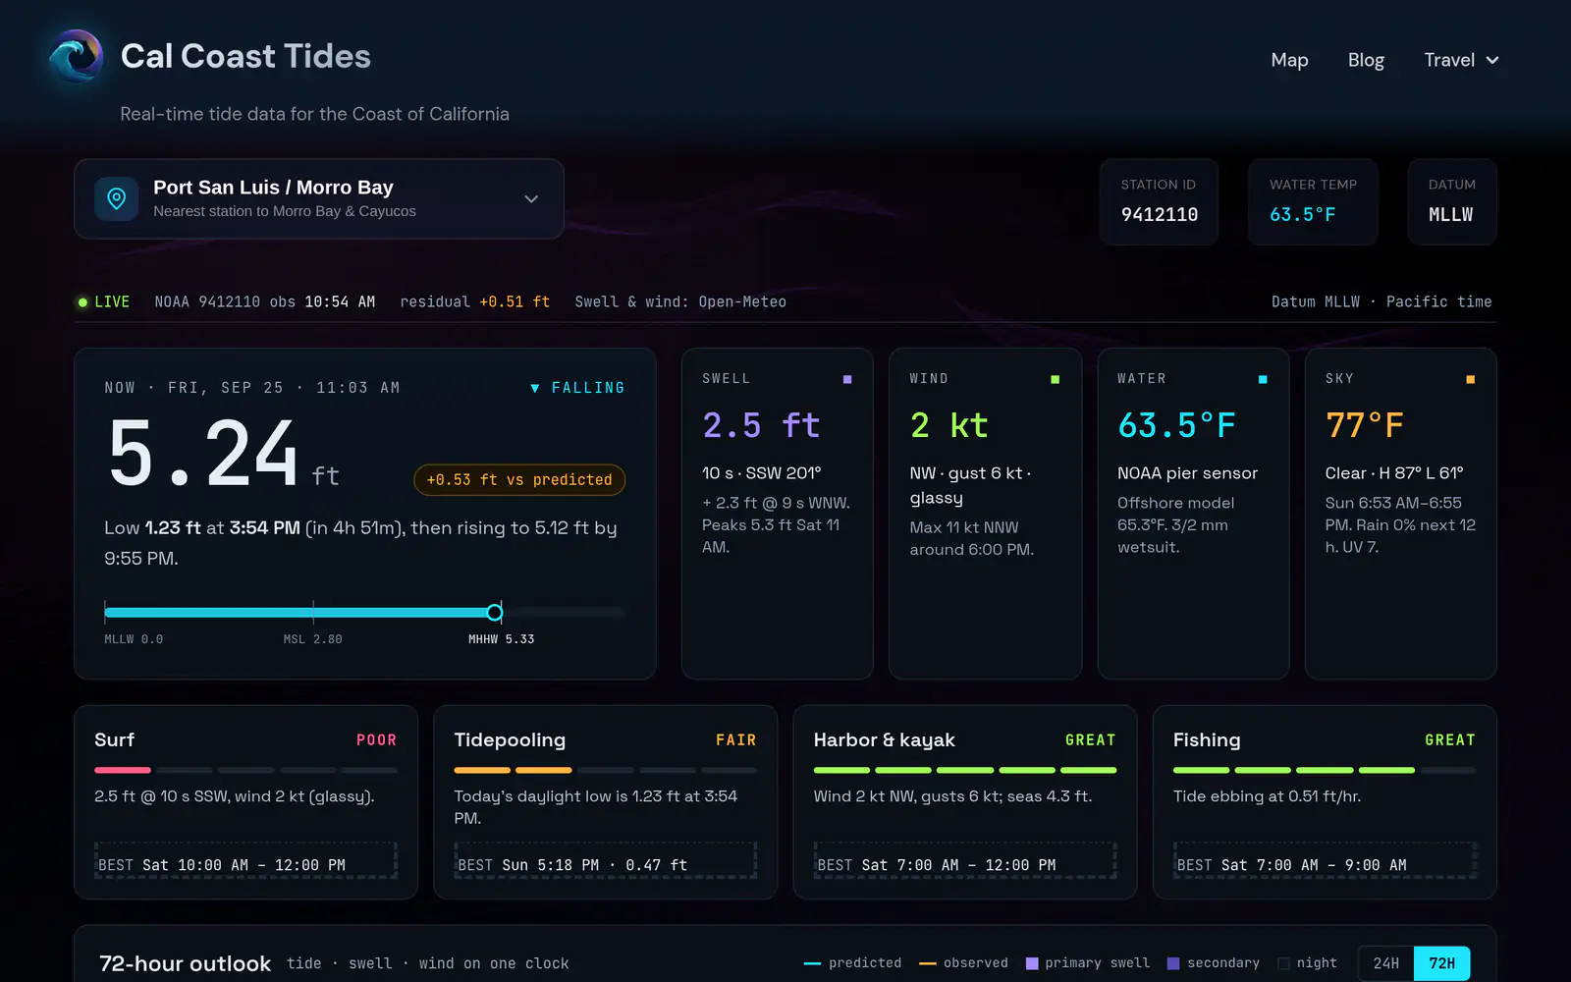Go to the Blog page
The image size is (1571, 982).
pos(1366,60)
